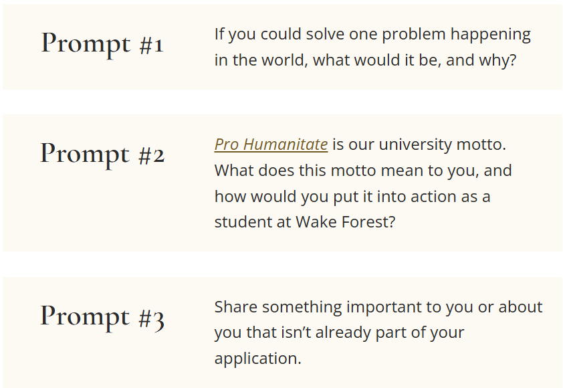Click the line "you that isn't already part of your"
Screen dimensions: 563x388
pyautogui.click(x=339, y=332)
